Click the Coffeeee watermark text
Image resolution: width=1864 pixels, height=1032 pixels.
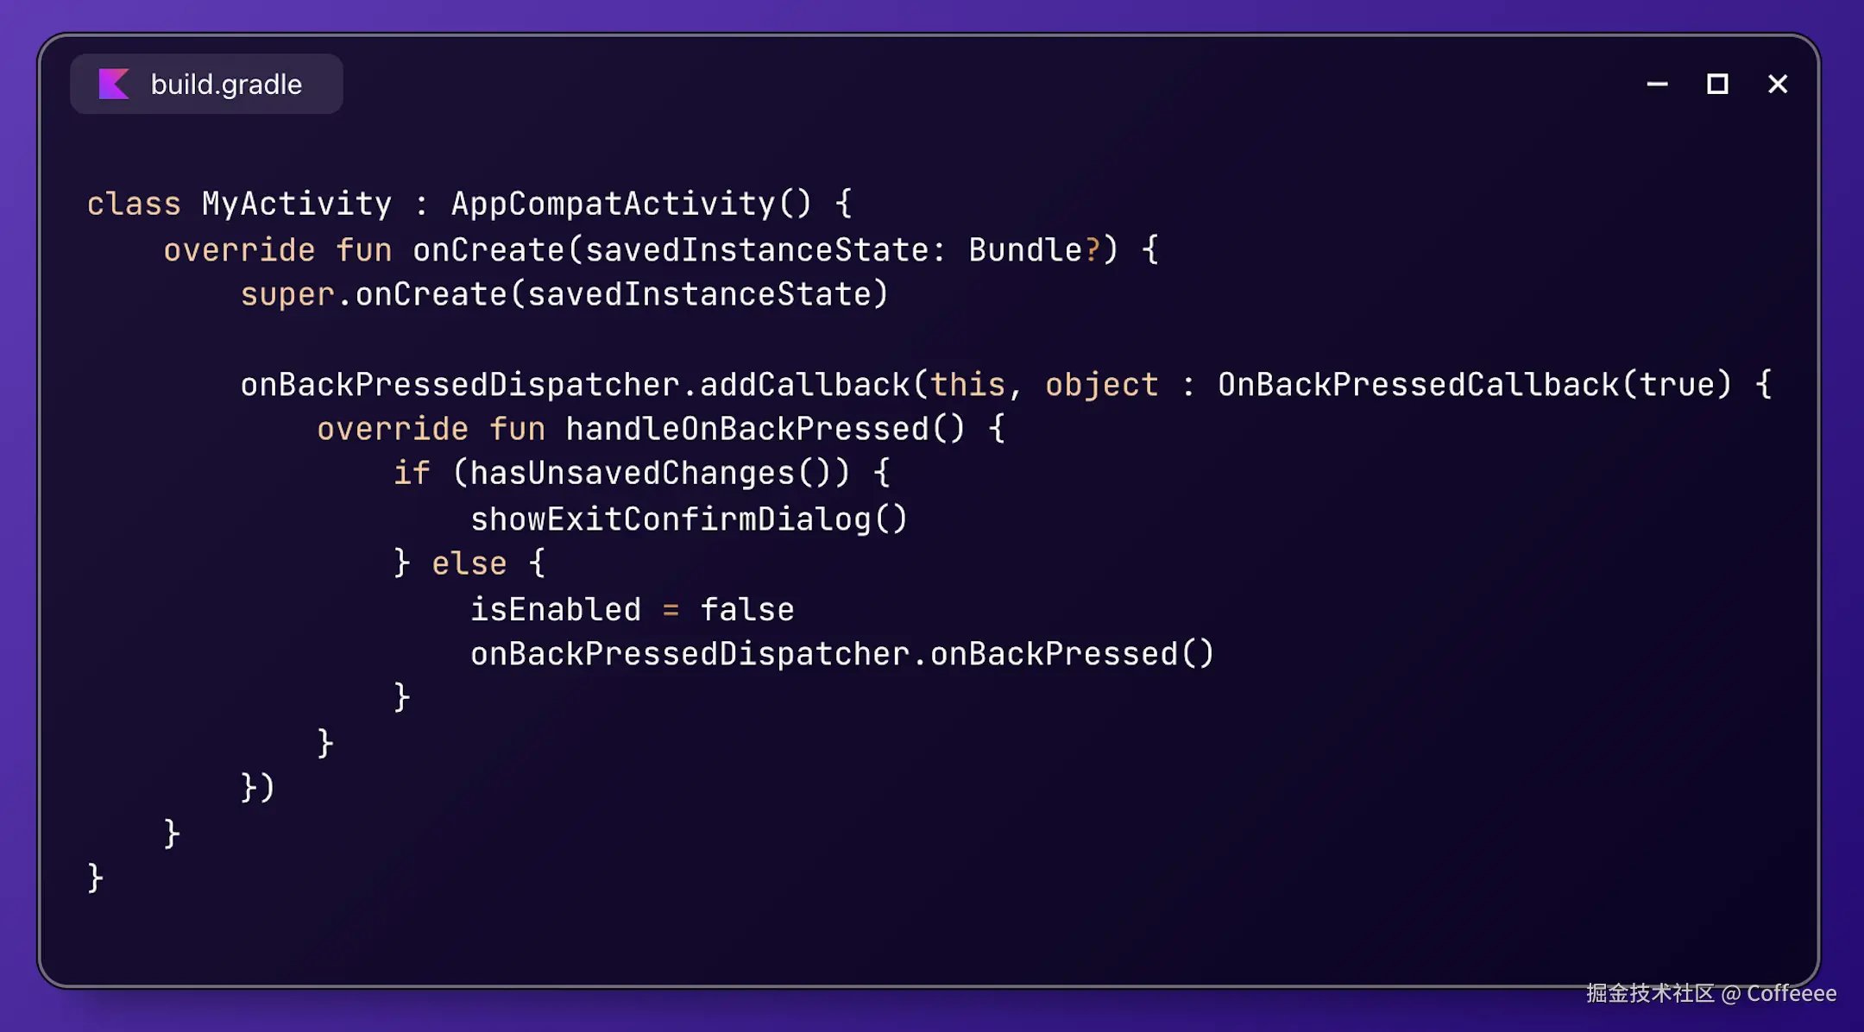(1792, 993)
